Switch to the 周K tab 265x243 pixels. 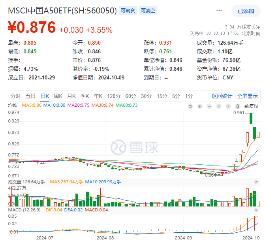coord(58,96)
